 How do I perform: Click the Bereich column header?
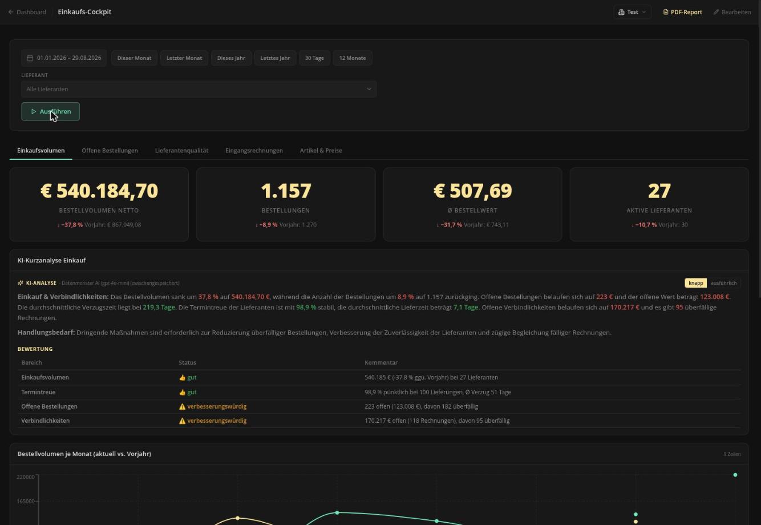click(32, 362)
